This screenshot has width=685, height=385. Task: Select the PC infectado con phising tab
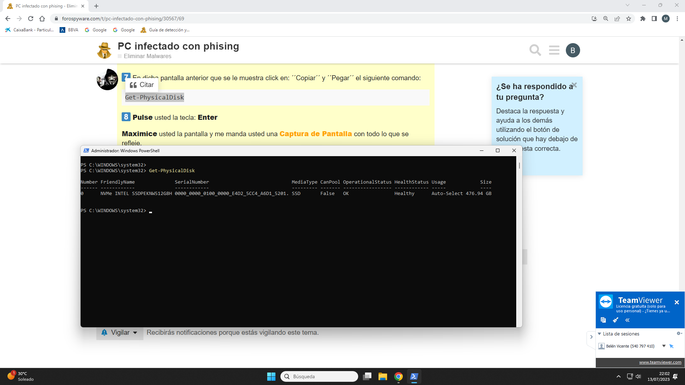43,6
